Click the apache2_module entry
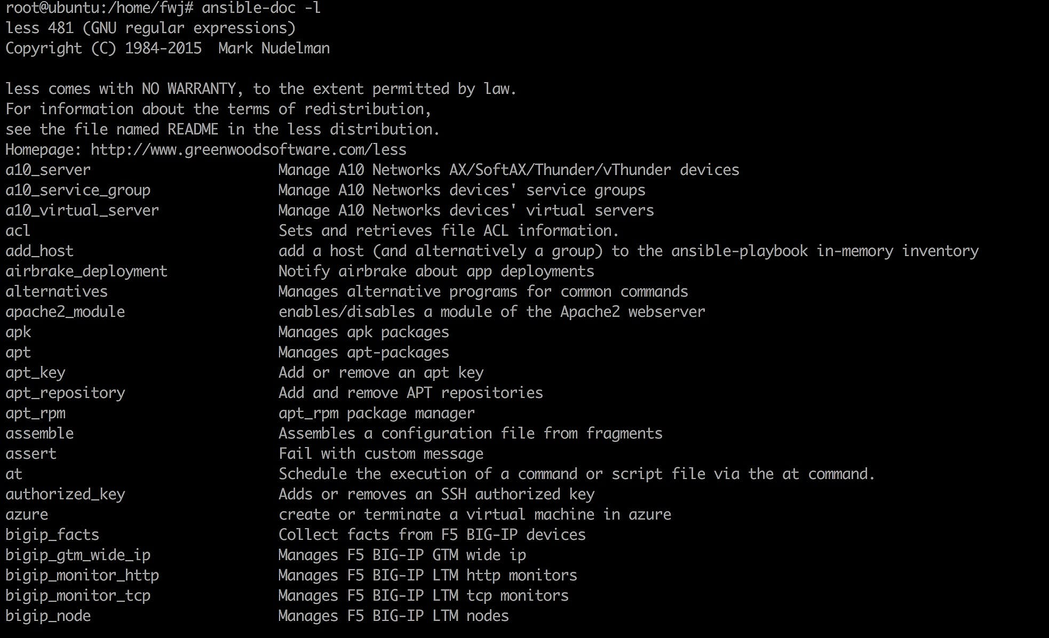Screen dimensions: 1049x638 pos(65,312)
